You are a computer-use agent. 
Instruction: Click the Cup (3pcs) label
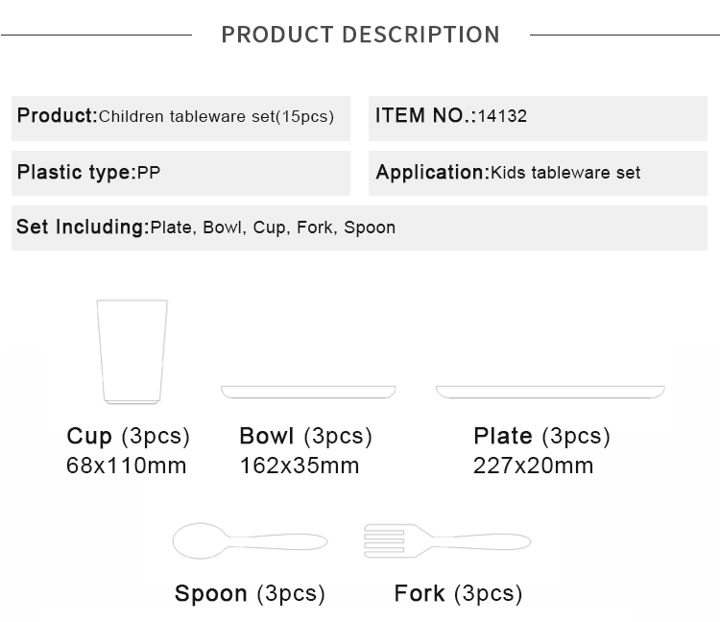pos(128,436)
